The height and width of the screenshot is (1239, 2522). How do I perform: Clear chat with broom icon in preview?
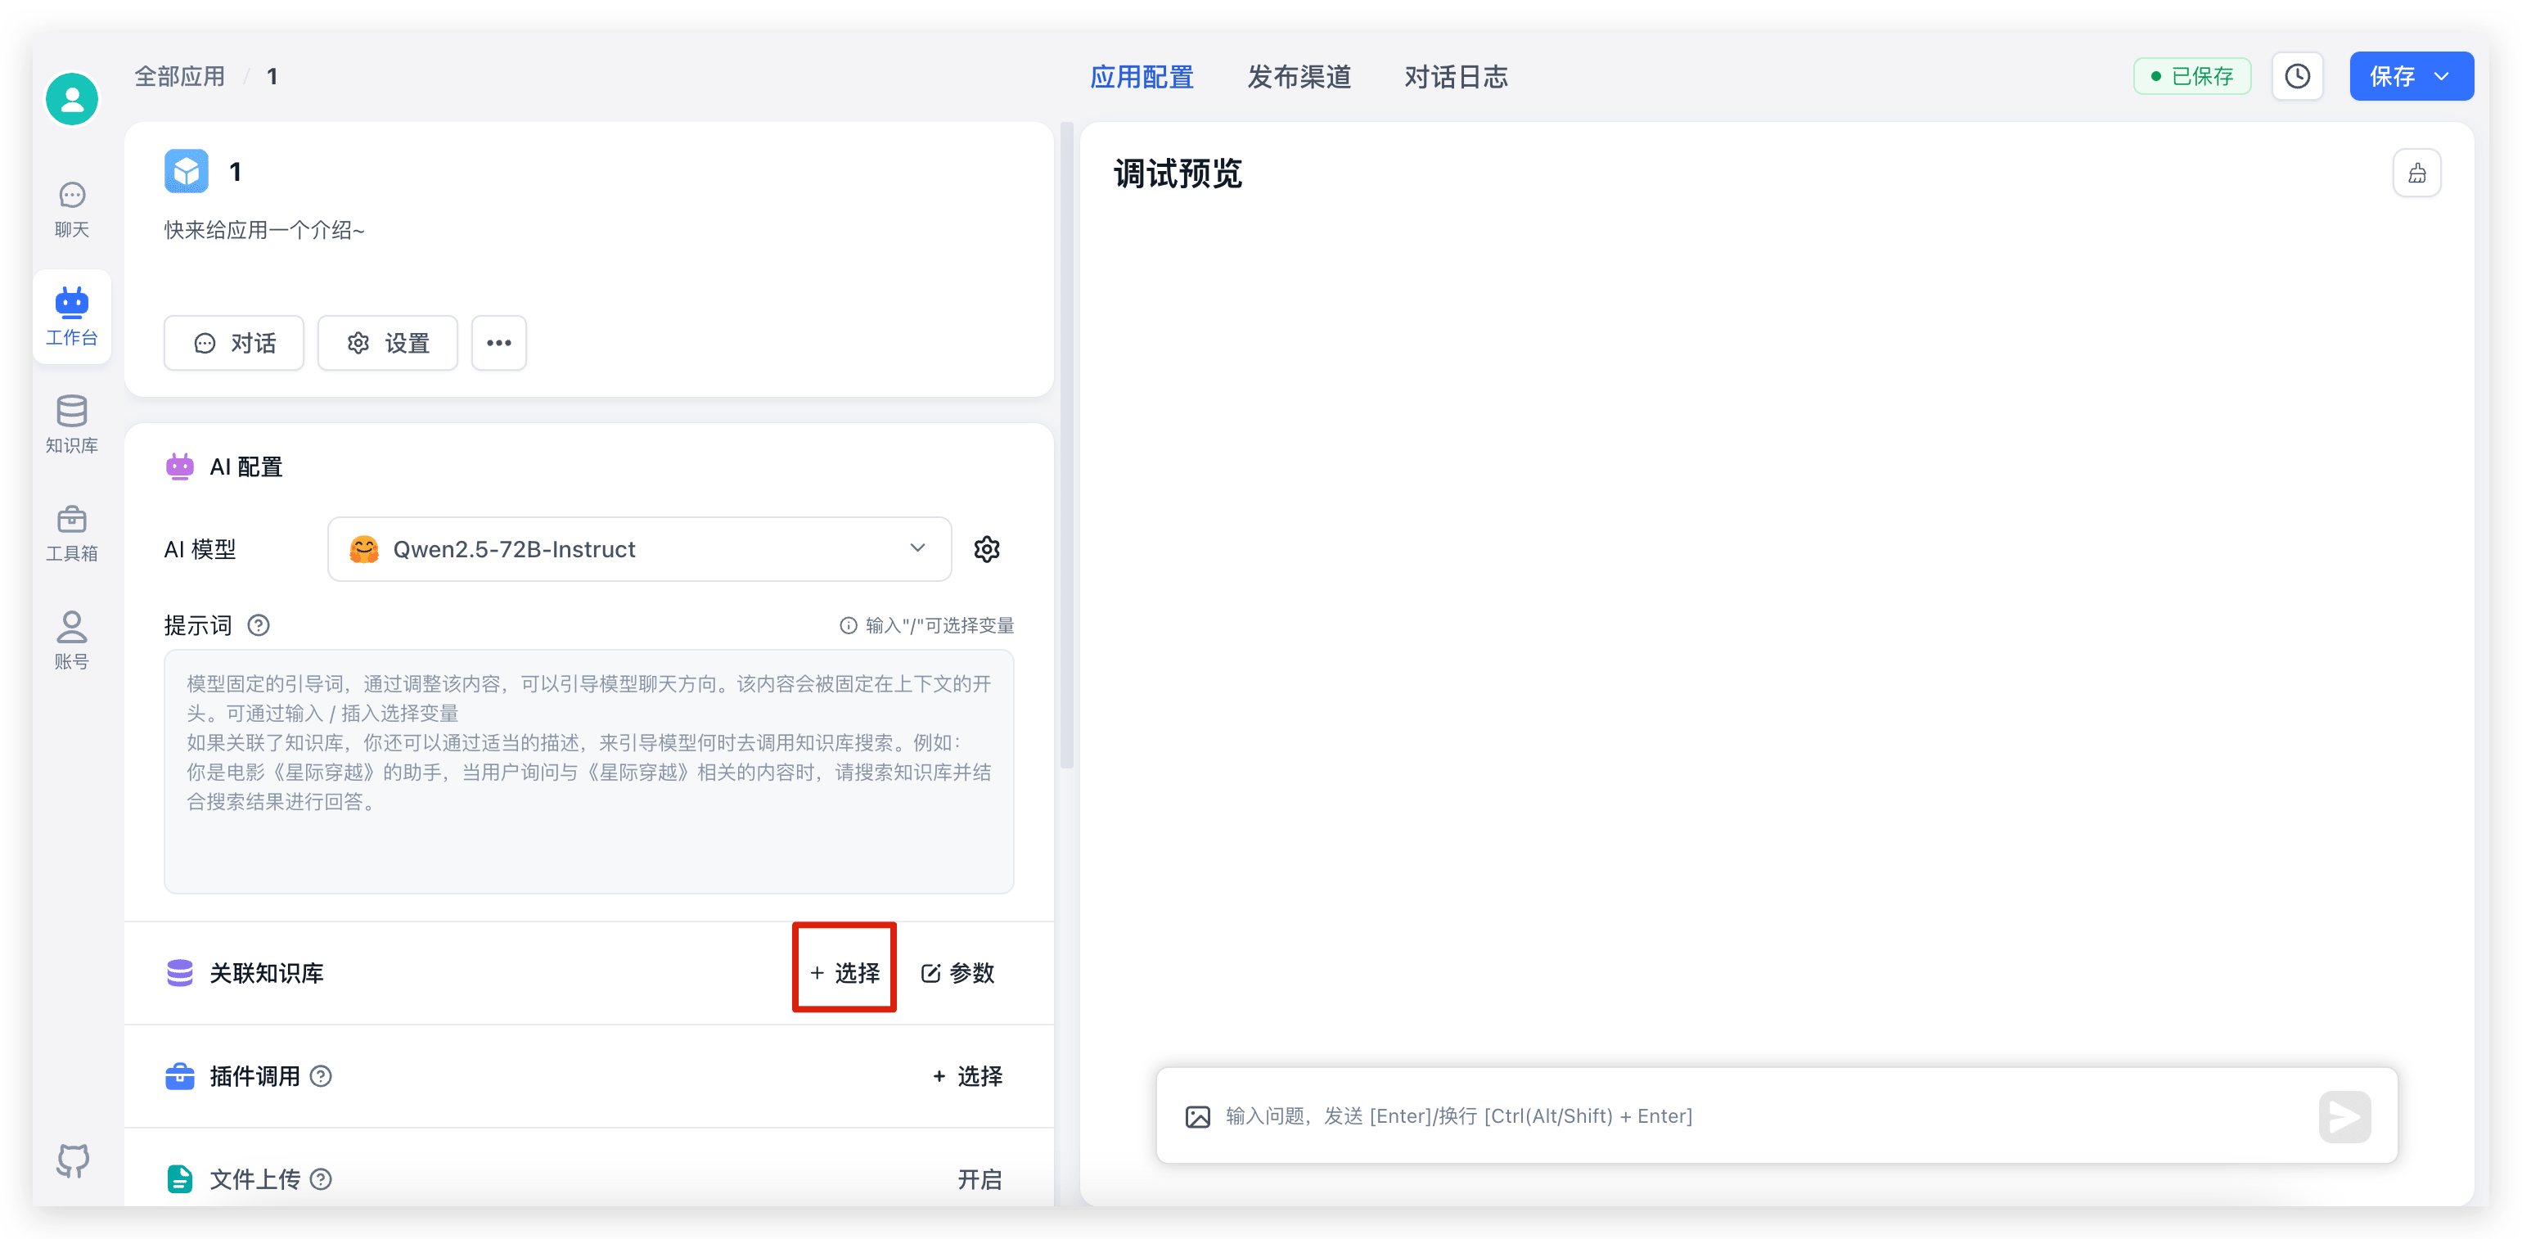point(2416,173)
